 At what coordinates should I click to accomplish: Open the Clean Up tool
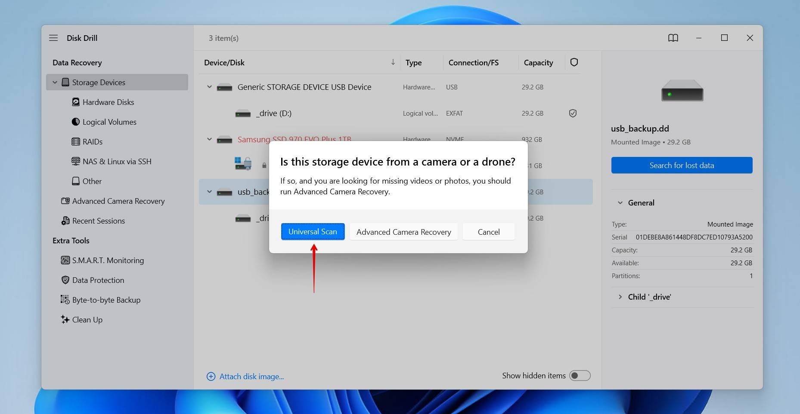tap(87, 319)
